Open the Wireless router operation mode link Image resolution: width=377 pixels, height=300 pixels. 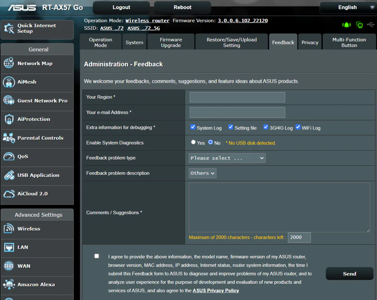click(147, 21)
